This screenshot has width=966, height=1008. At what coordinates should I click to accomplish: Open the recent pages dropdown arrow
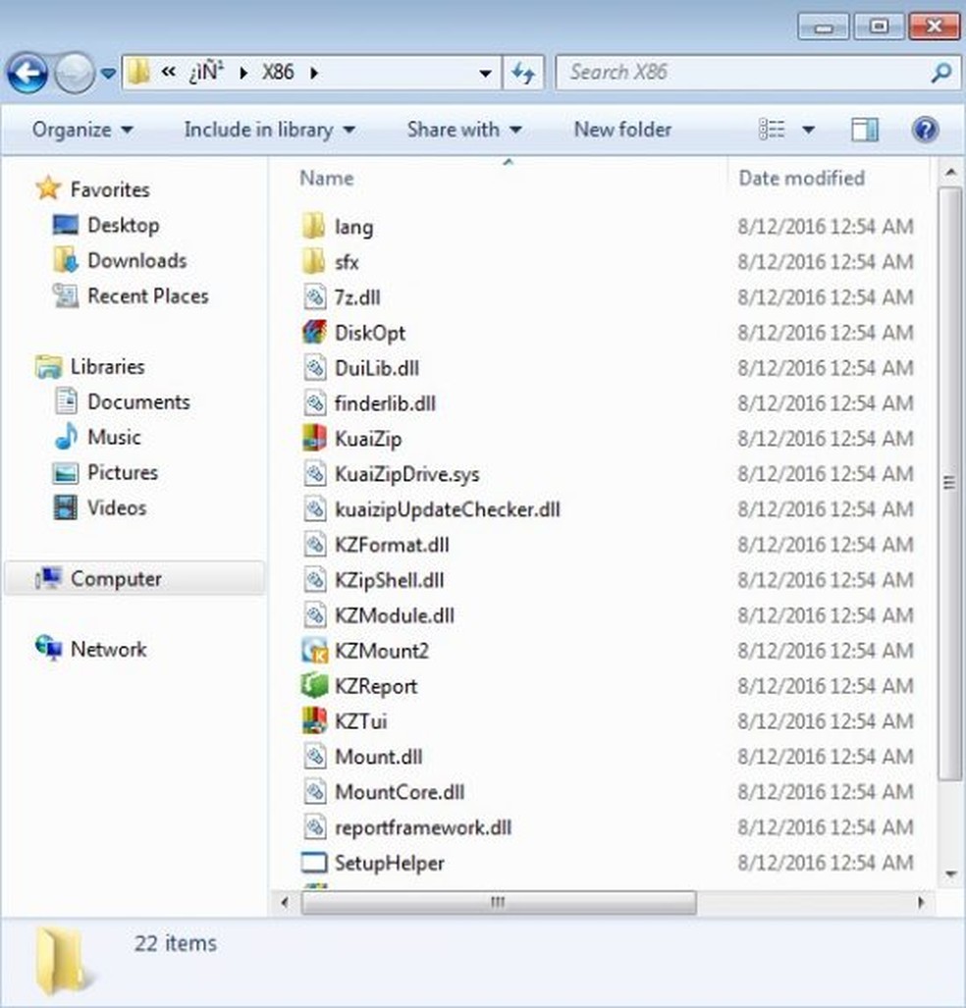coord(109,74)
